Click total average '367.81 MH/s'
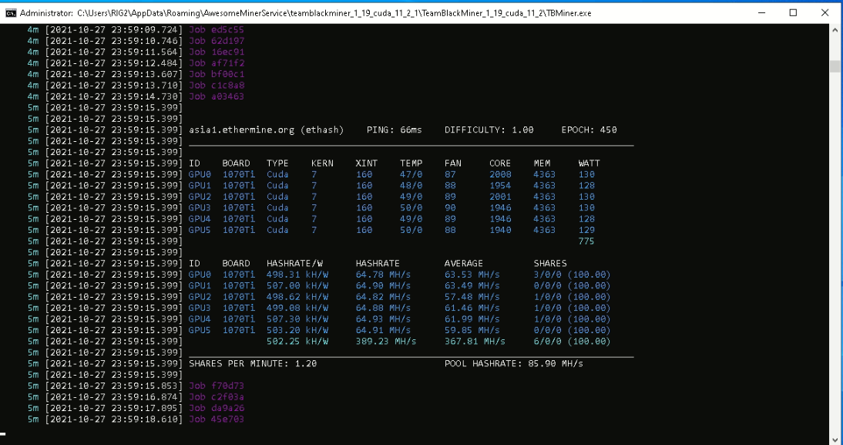The image size is (843, 445). pos(475,341)
